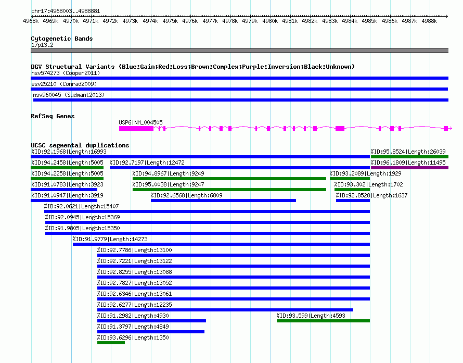Click the %ID:92.7827|Length:13052 label

[x=135, y=283]
